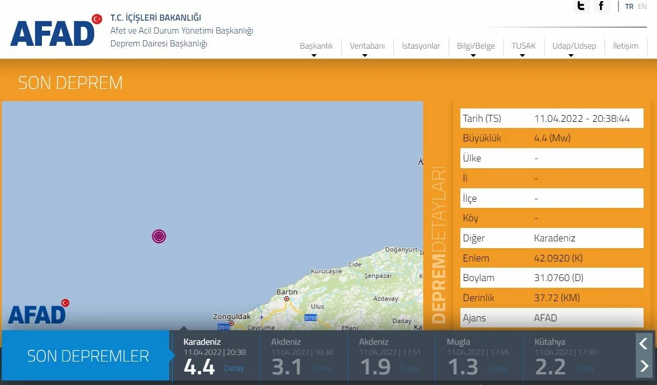Open the Facebook social icon
This screenshot has height=385, width=657.
click(602, 6)
